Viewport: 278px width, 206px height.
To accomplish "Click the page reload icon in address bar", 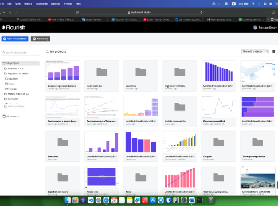I will [201, 13].
